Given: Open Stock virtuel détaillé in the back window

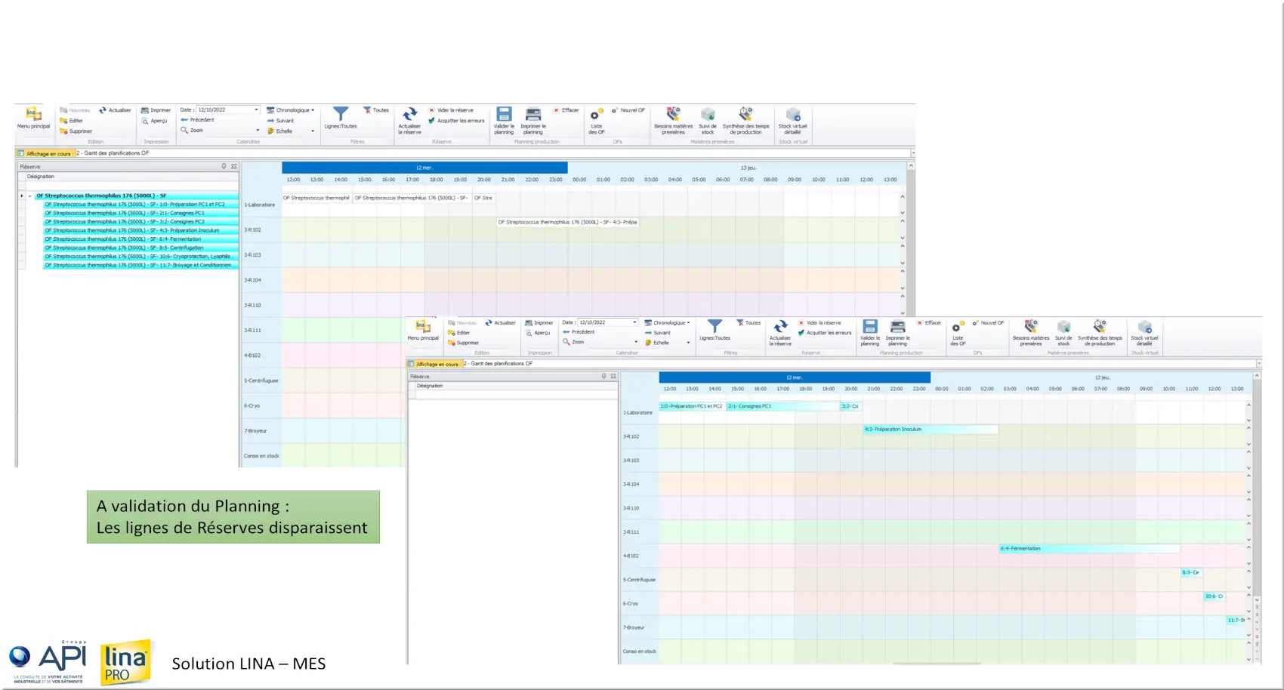Looking at the screenshot, I should pos(793,121).
